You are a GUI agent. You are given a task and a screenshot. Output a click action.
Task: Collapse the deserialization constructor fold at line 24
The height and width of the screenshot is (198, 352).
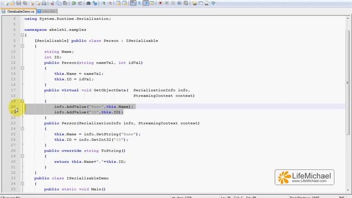pyautogui.click(x=22, y=129)
